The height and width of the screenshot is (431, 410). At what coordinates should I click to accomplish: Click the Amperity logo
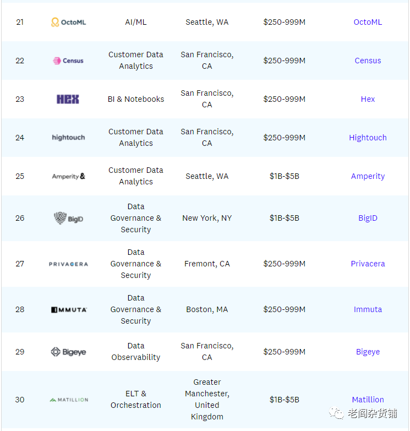(x=68, y=176)
